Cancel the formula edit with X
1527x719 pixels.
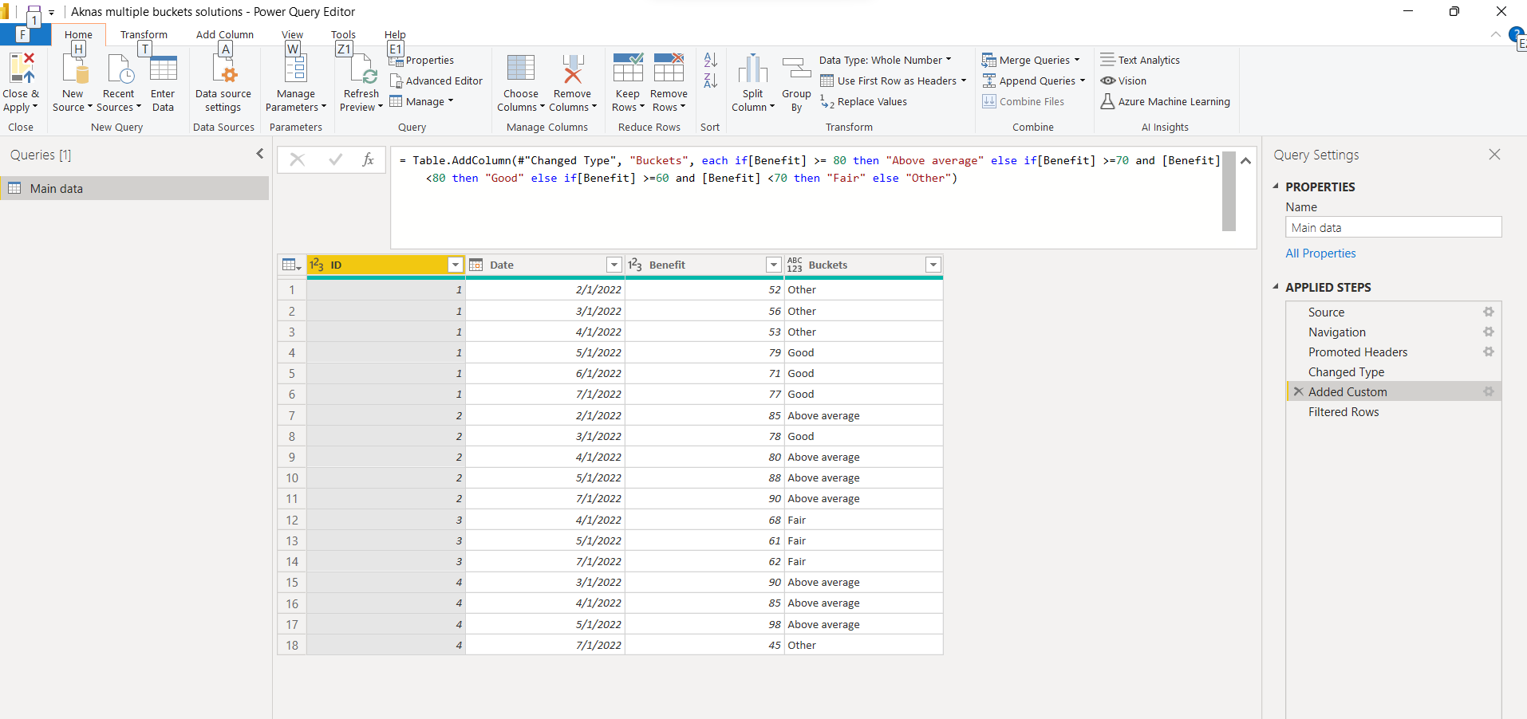(297, 159)
